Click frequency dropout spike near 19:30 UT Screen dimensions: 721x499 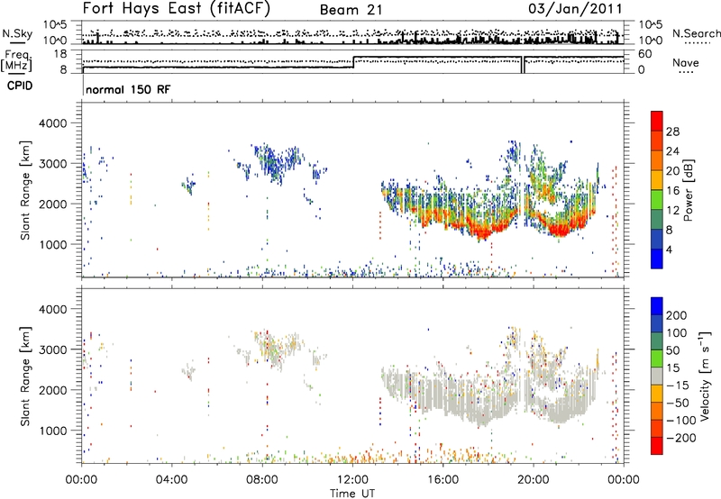[x=524, y=65]
